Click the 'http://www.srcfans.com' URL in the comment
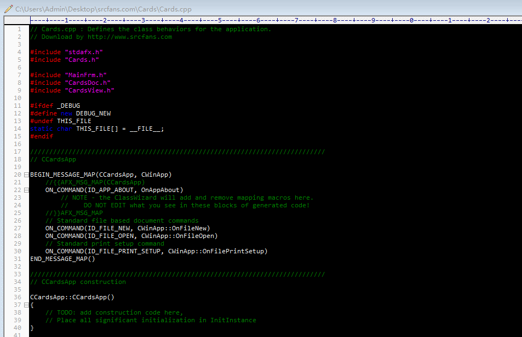This screenshot has width=522, height=337. pos(130,37)
